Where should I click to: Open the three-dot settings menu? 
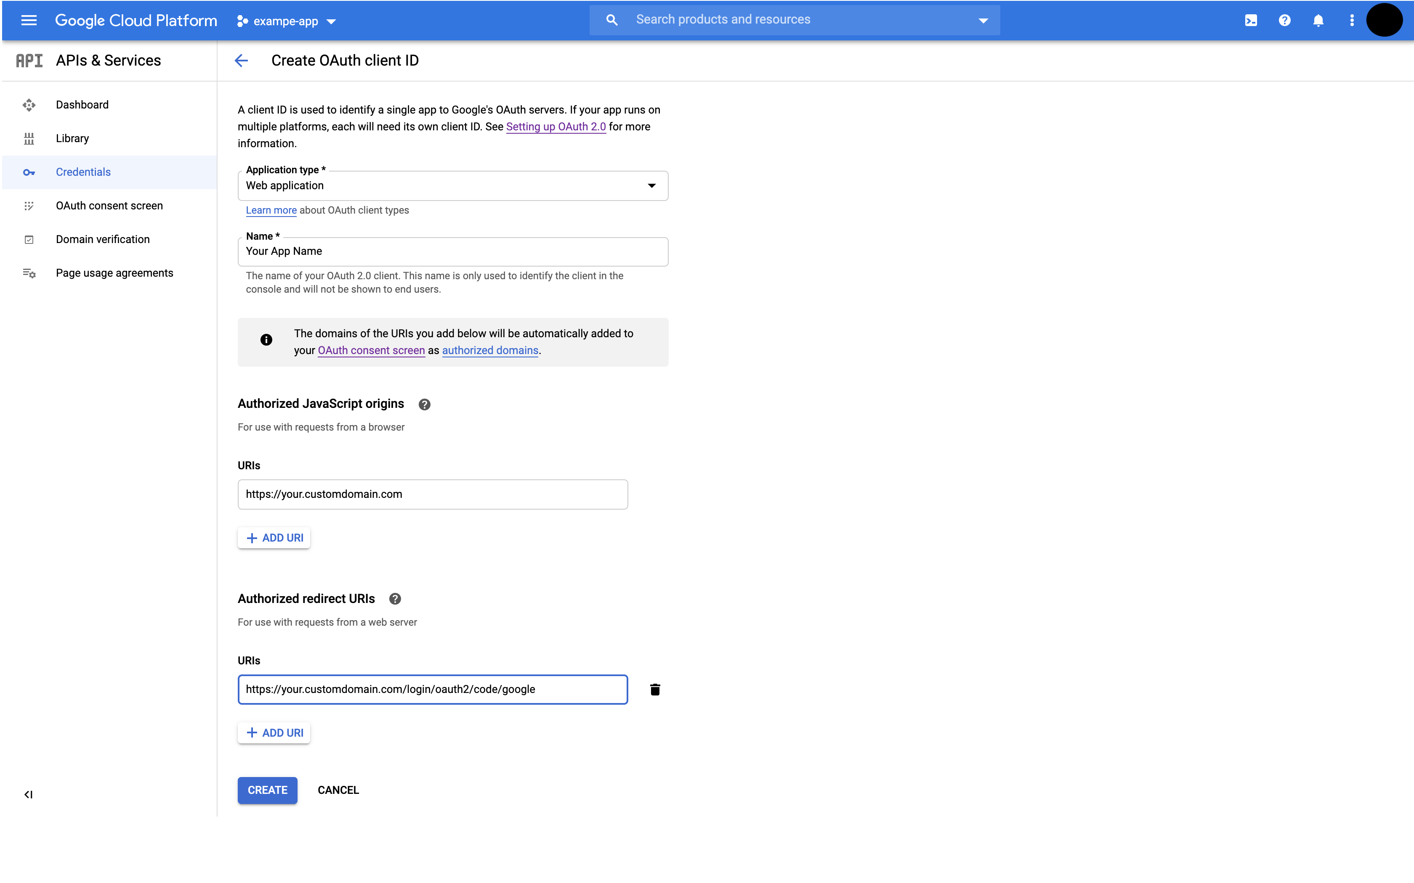[x=1351, y=21]
